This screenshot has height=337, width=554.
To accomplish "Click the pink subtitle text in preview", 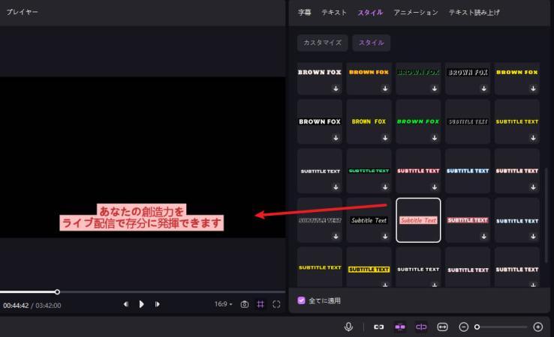I will pyautogui.click(x=141, y=217).
